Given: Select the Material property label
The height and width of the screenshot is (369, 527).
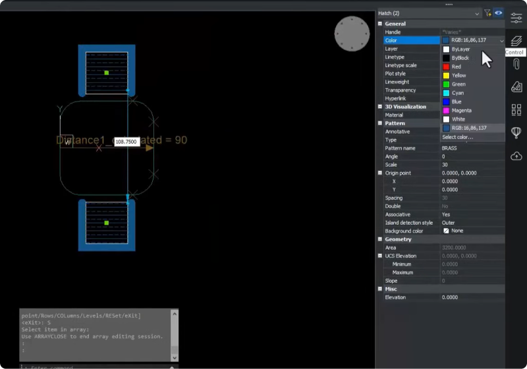Looking at the screenshot, I should (394, 115).
